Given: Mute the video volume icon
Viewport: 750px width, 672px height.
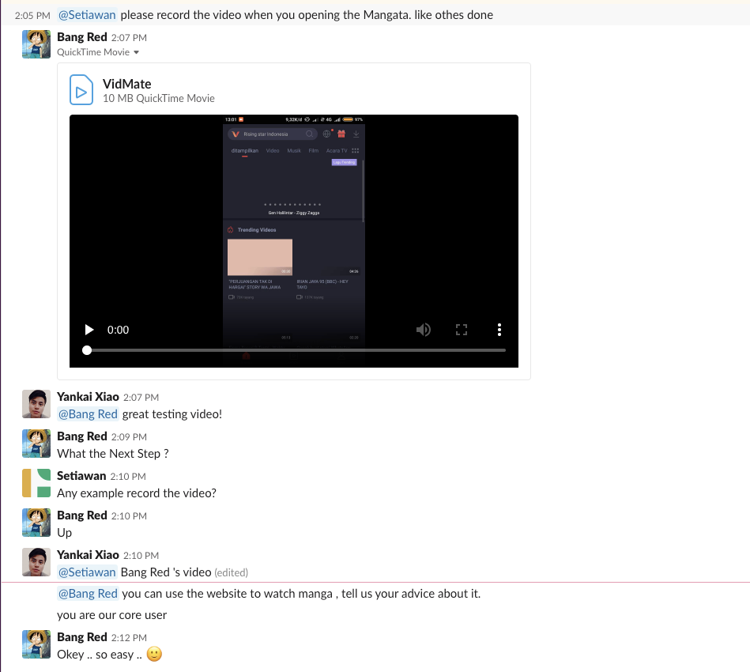Looking at the screenshot, I should (424, 330).
